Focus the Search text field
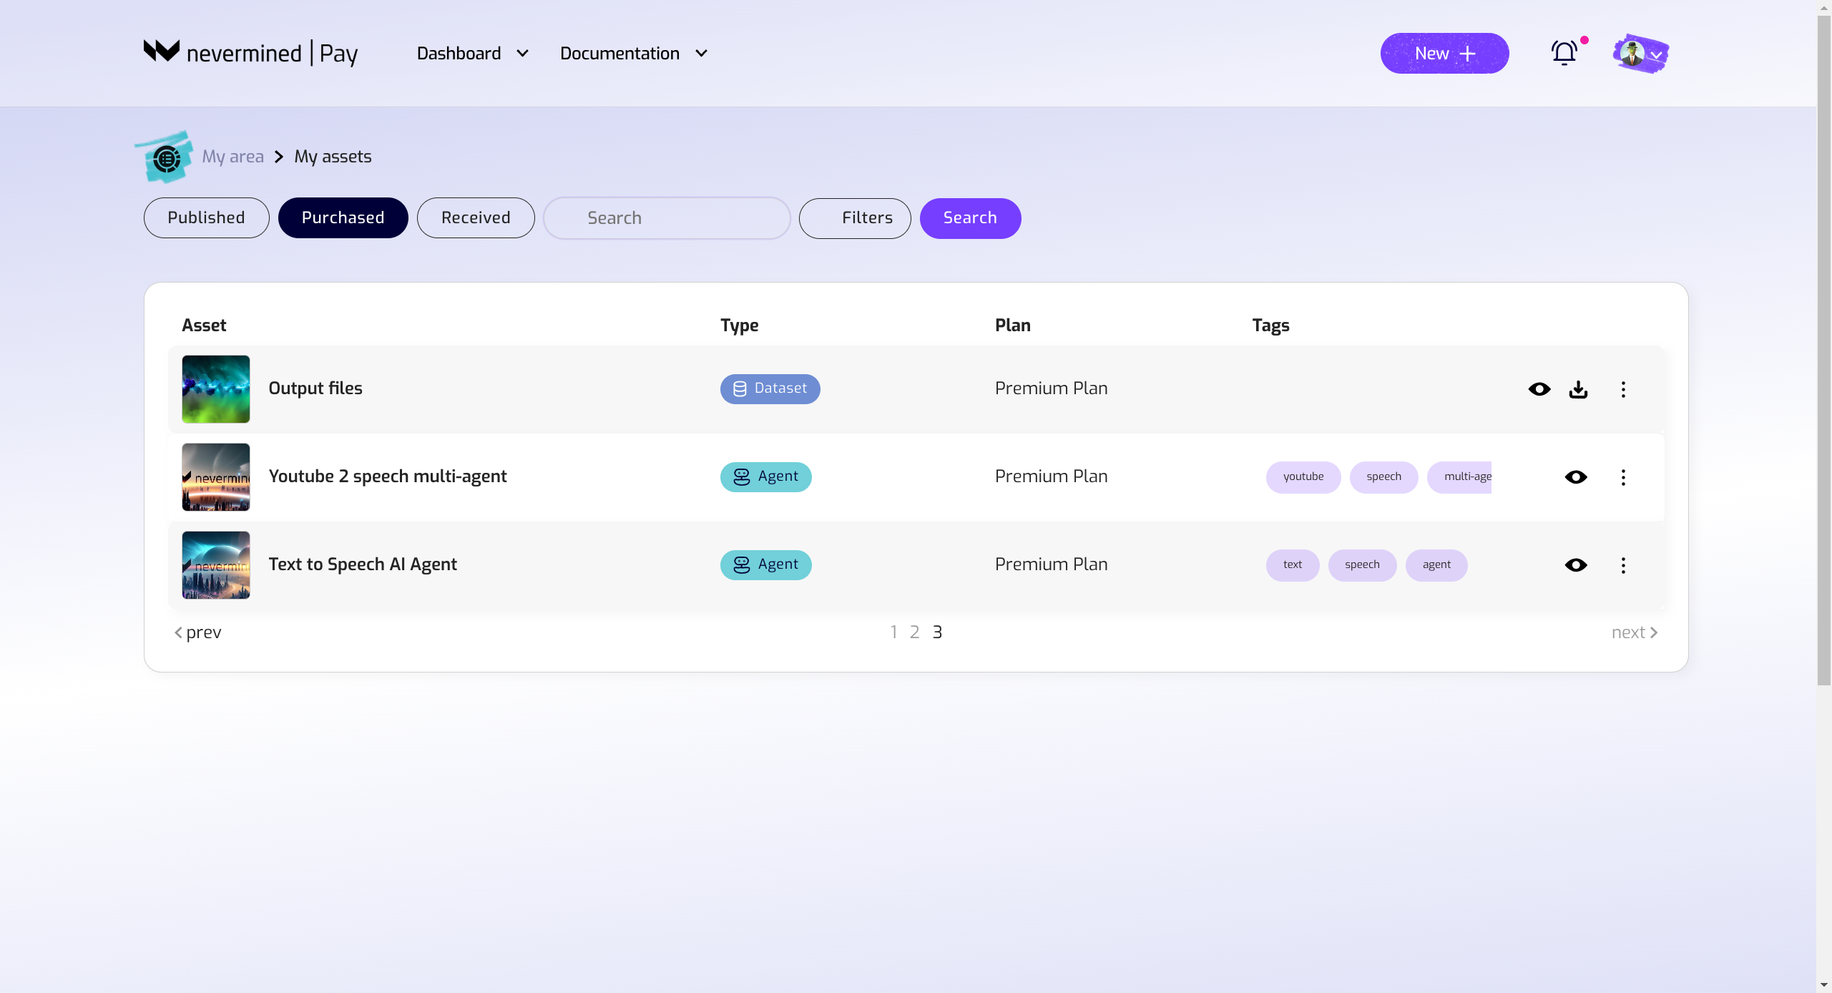Viewport: 1832px width, 993px height. point(667,218)
